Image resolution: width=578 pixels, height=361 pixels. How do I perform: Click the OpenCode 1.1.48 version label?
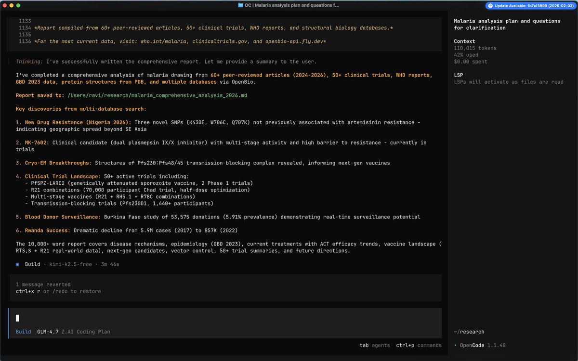click(483, 345)
